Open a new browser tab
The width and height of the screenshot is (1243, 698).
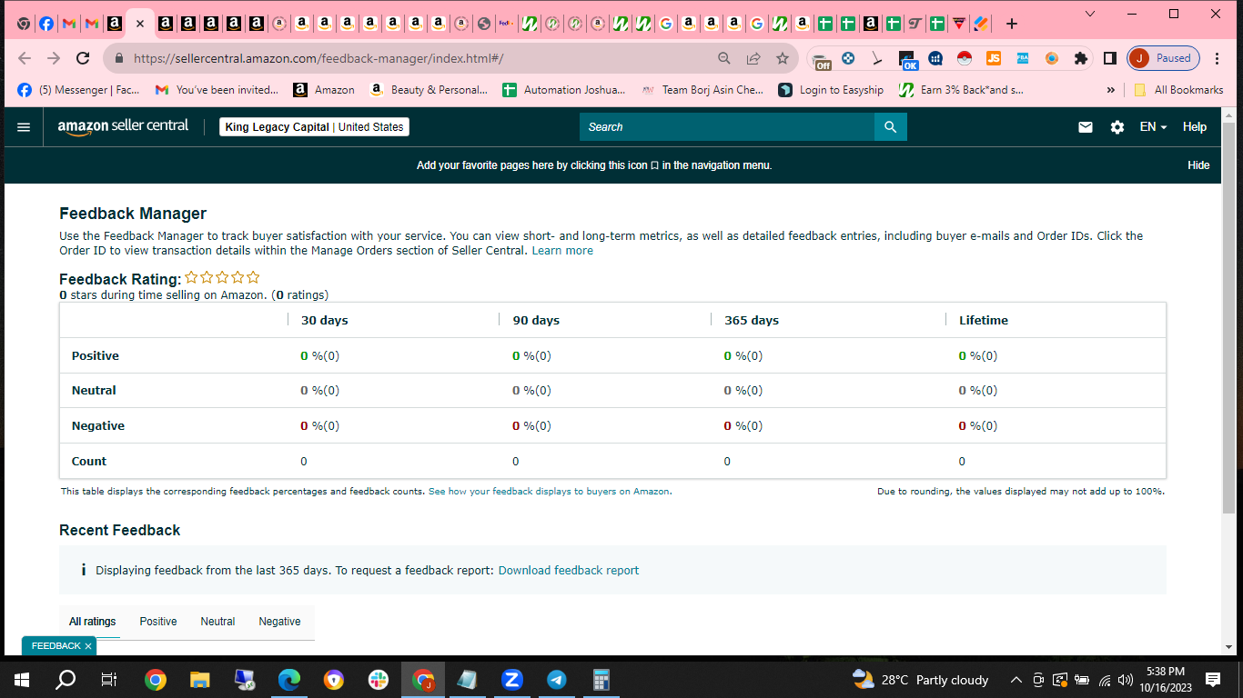coord(1011,24)
